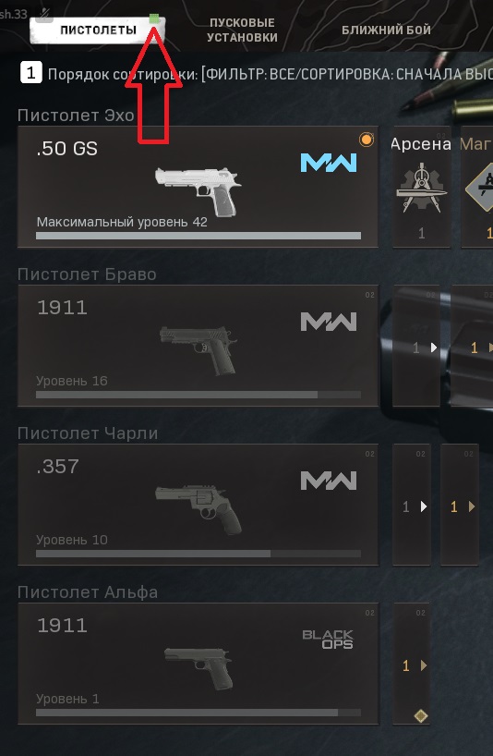Screen dimensions: 493x756
Task: Open the Ближний бой tab
Action: click(386, 30)
